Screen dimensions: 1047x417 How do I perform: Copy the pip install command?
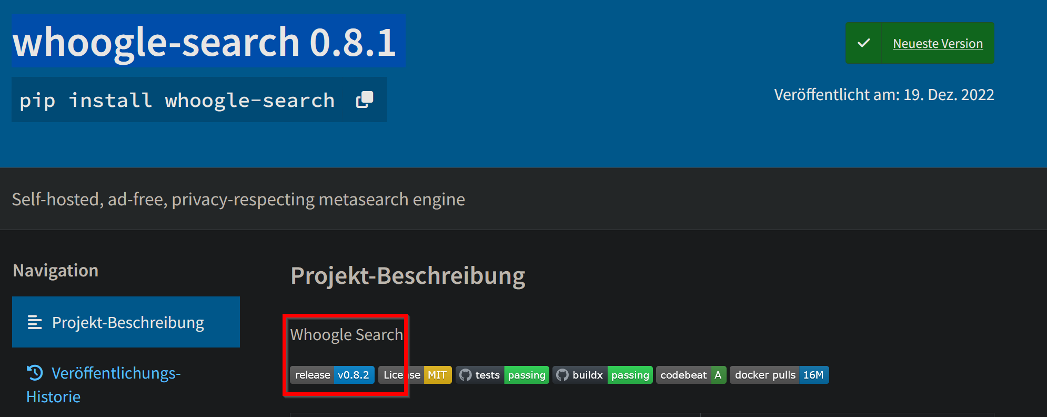365,100
